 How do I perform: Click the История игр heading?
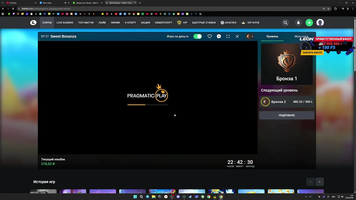pos(44,182)
